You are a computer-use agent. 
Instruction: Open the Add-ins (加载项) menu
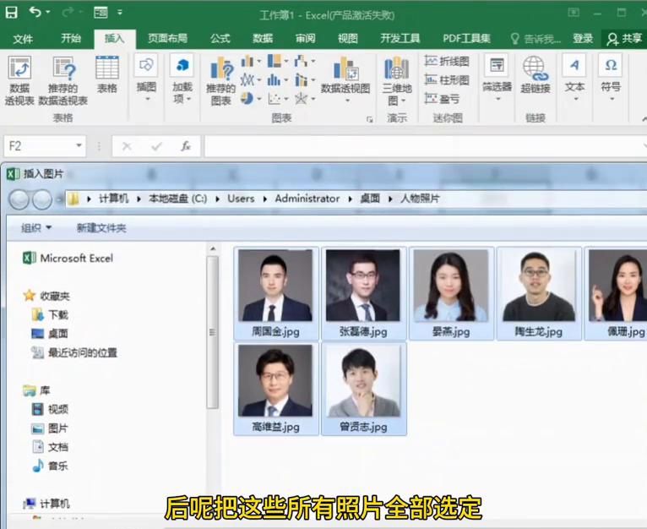click(182, 79)
